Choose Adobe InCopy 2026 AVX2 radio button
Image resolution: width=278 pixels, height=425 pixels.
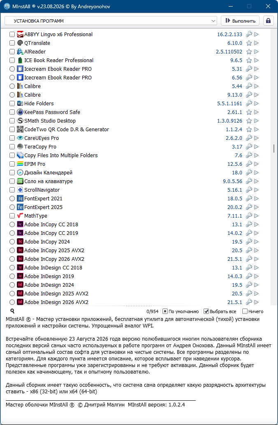[x=12, y=259]
